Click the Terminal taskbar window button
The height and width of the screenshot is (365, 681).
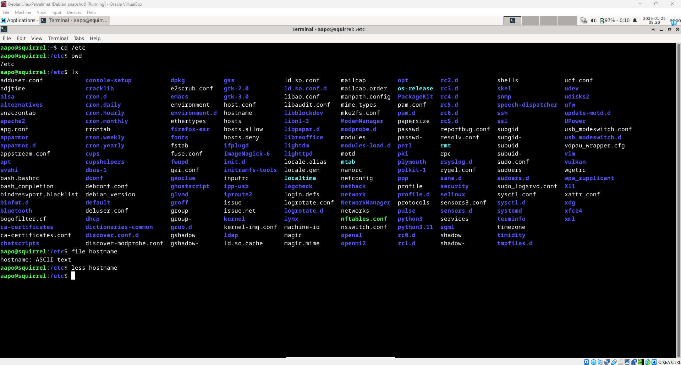75,21
